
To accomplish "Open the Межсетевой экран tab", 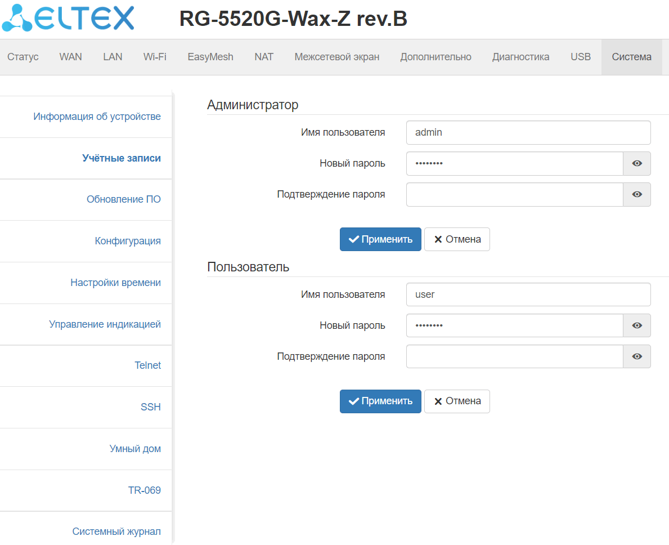I will point(336,57).
